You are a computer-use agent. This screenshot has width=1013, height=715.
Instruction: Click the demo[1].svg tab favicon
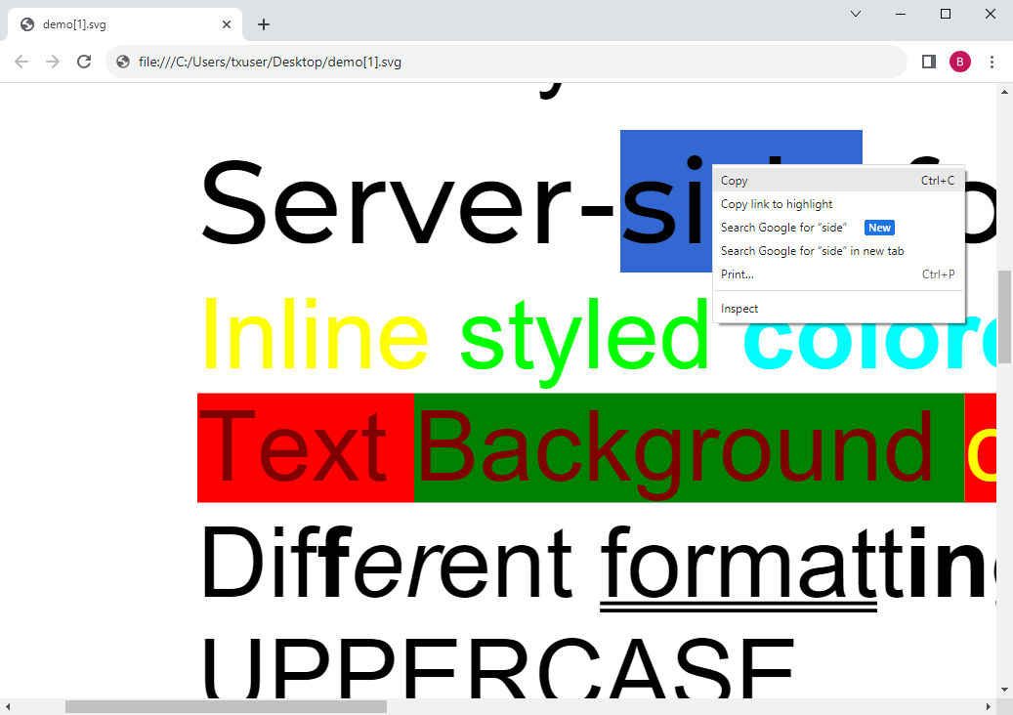(x=26, y=24)
